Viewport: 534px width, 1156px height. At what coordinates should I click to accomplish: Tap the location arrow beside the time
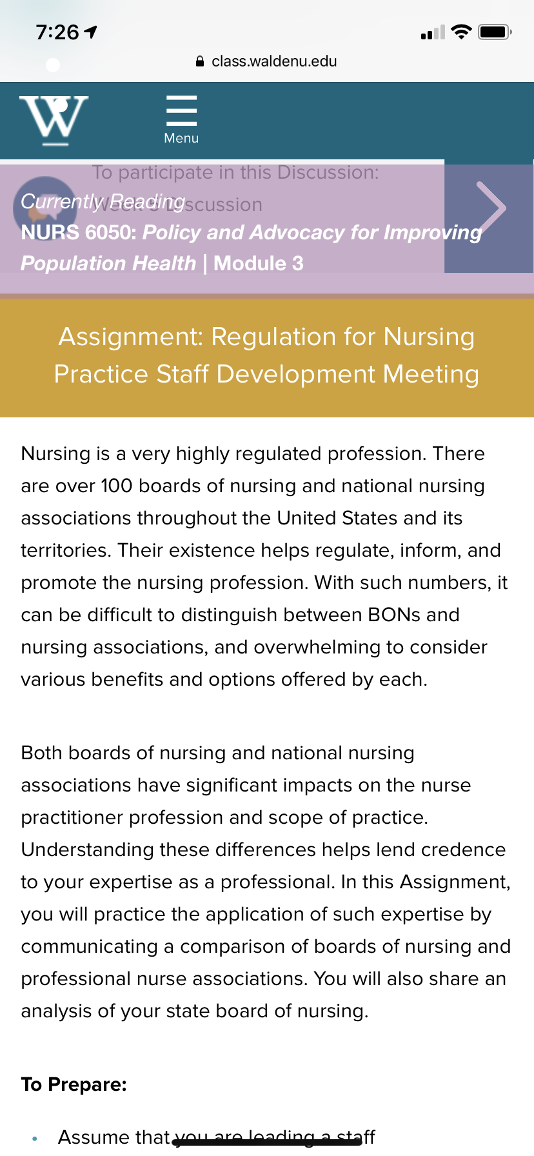tap(91, 32)
